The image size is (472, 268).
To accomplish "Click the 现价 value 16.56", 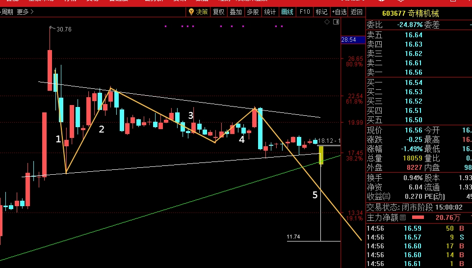I will pos(413,130).
